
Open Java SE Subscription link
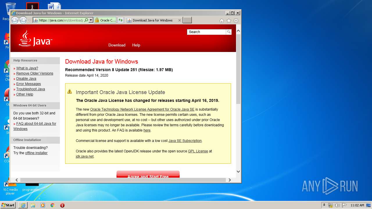click(185, 141)
